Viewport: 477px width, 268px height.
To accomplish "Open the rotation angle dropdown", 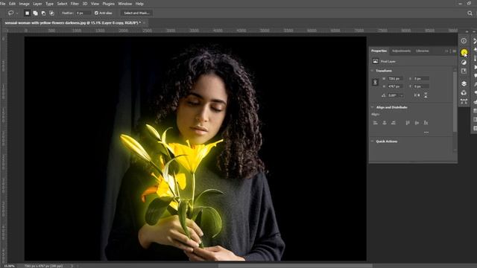I will pos(402,95).
